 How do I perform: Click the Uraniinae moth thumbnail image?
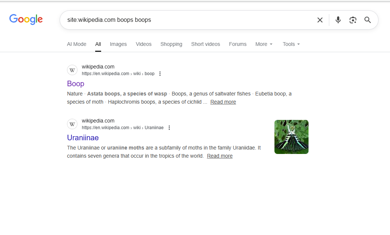pos(291,137)
